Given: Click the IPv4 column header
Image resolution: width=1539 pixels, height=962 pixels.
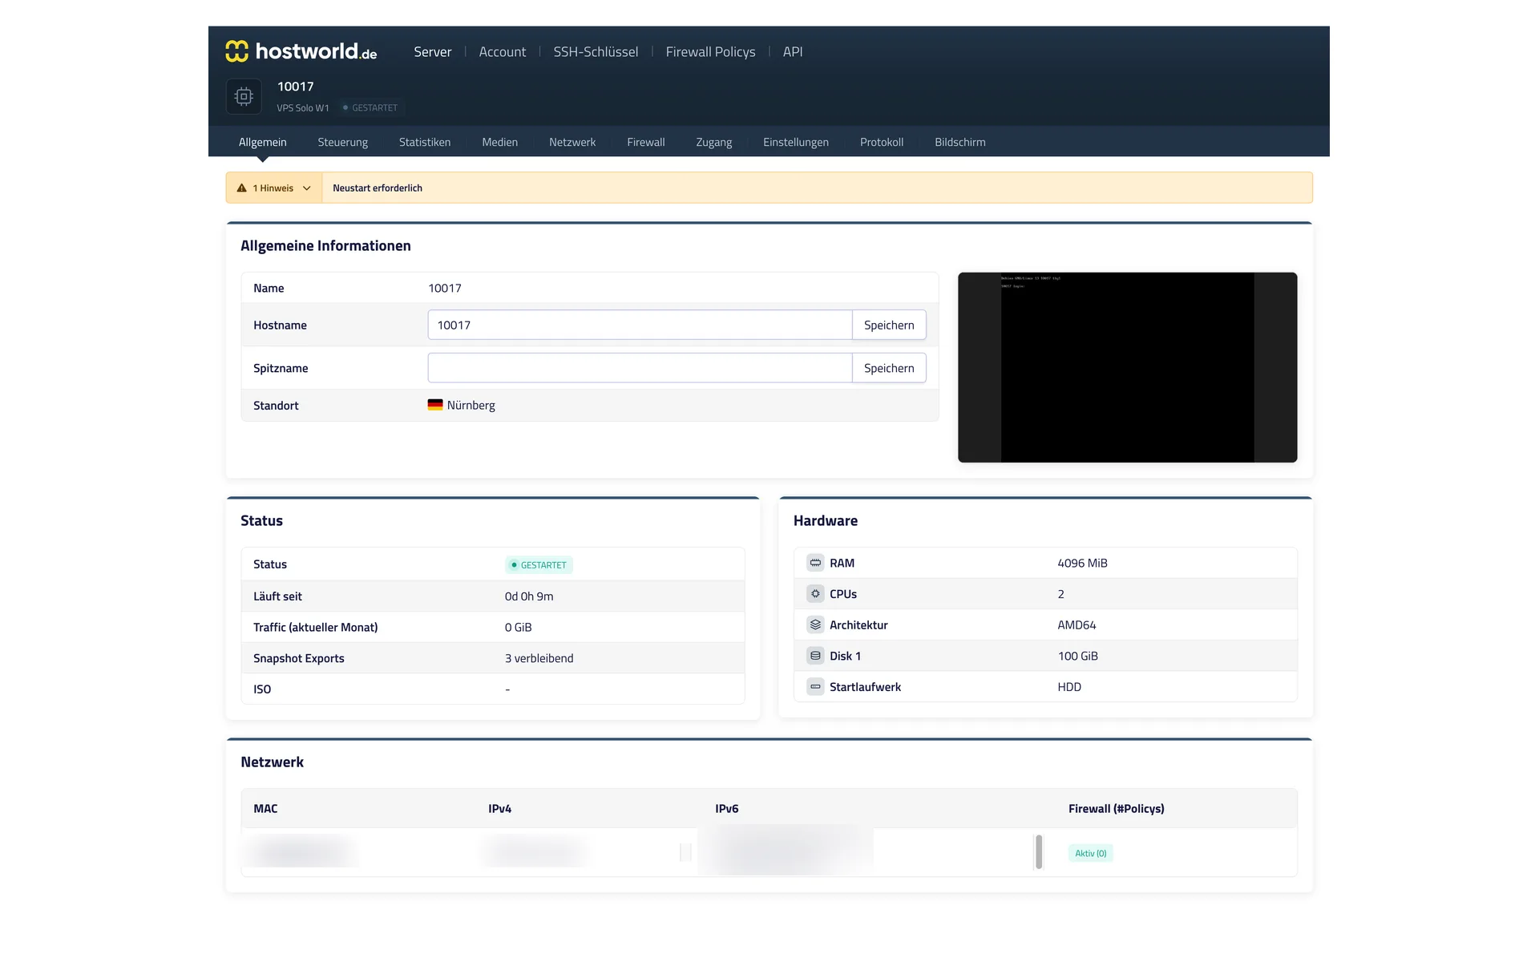Looking at the screenshot, I should click(499, 808).
